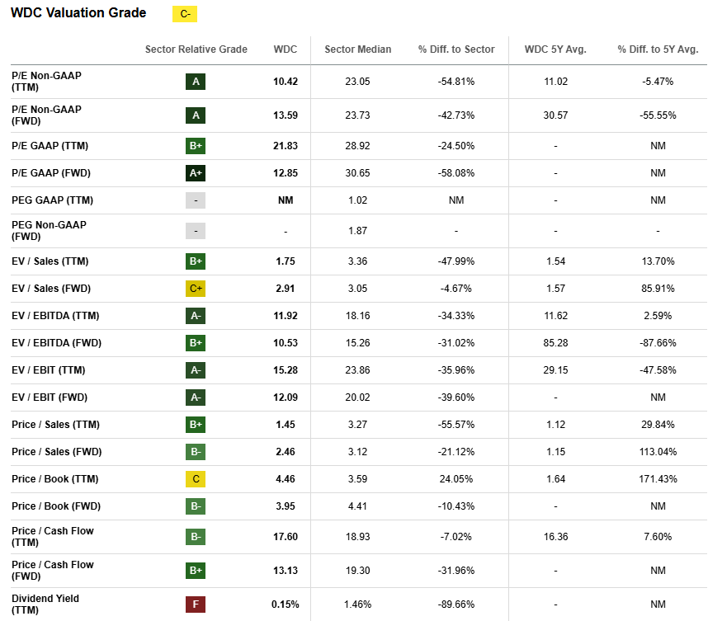The width and height of the screenshot is (708, 621).
Task: Click the F grade badge for Dividend Yield (TTM)
Action: pyautogui.click(x=196, y=604)
